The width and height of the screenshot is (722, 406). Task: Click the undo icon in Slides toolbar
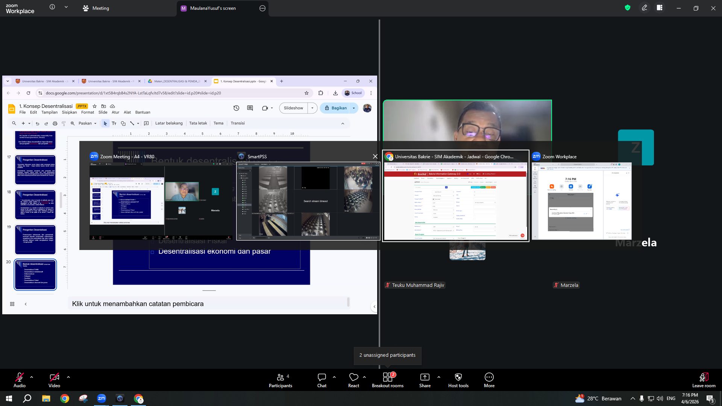(x=37, y=123)
